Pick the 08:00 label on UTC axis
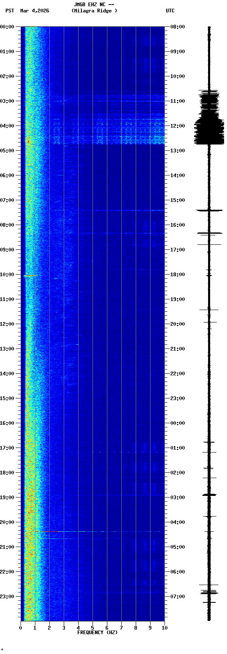227x654 pixels. [x=178, y=27]
